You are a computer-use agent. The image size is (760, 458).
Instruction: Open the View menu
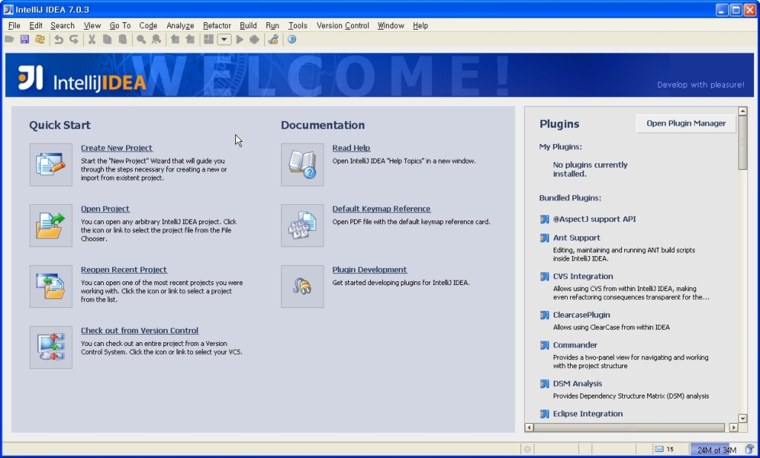(92, 26)
